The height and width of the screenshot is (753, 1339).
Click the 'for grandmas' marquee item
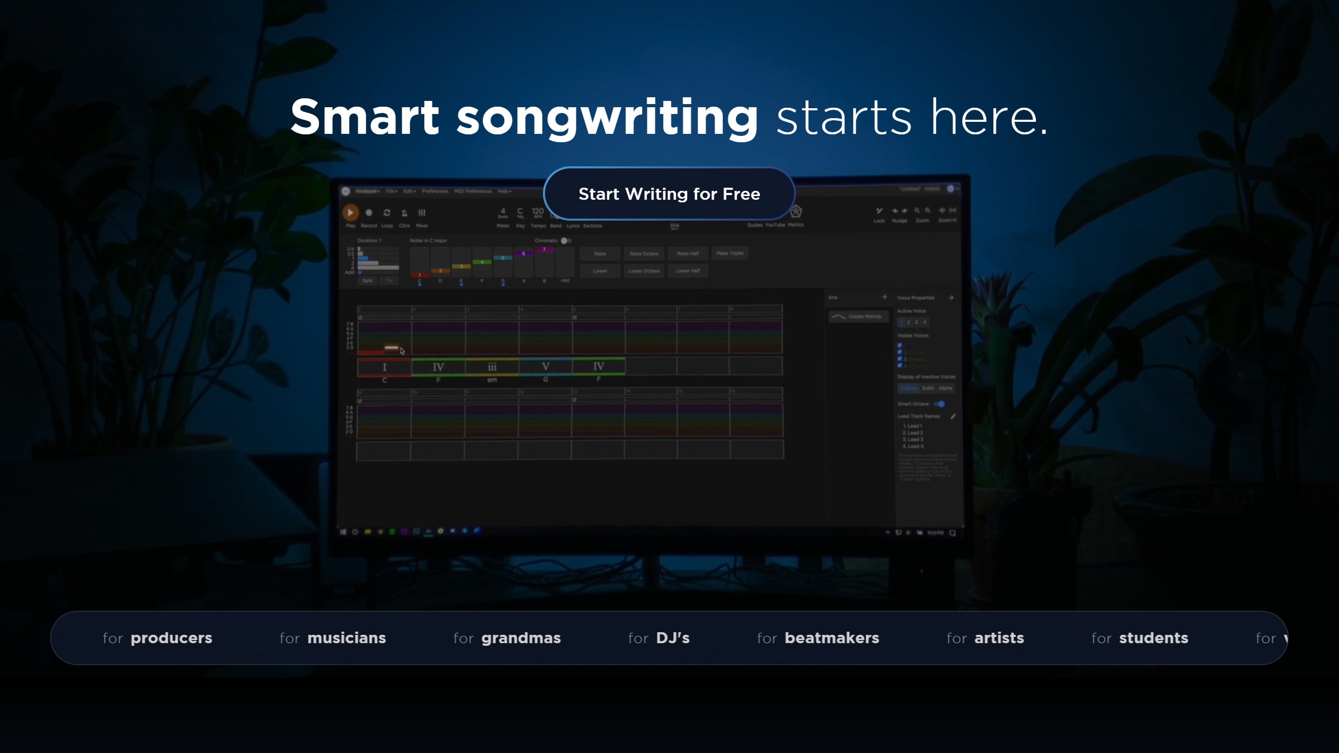pos(507,638)
